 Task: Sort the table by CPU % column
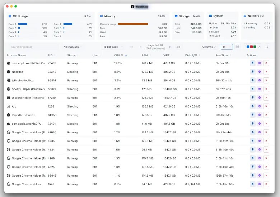coord(121,56)
